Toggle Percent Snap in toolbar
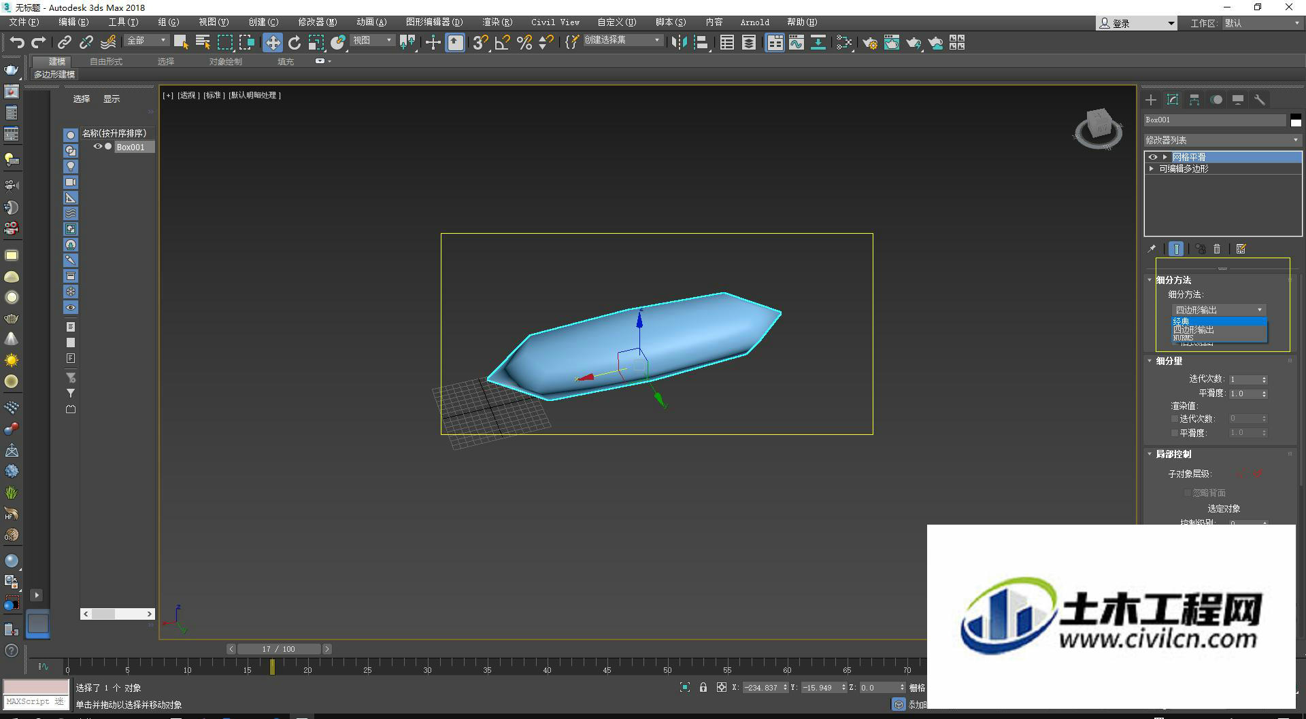Viewport: 1306px width, 719px height. [524, 42]
